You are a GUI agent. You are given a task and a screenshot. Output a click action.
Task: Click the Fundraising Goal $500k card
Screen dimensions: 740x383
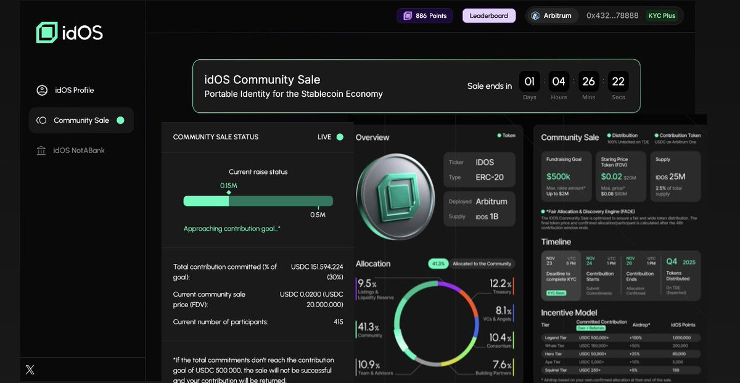coord(566,176)
